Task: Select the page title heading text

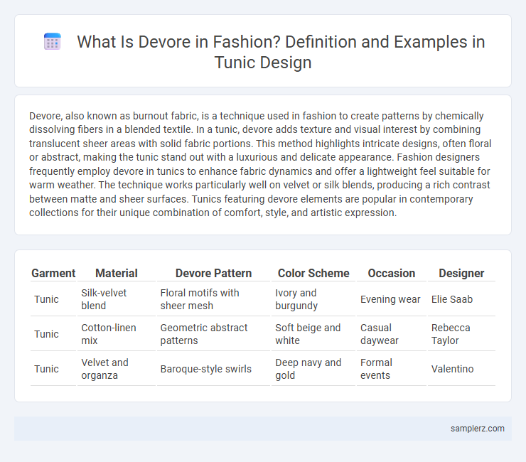Action: [x=281, y=52]
